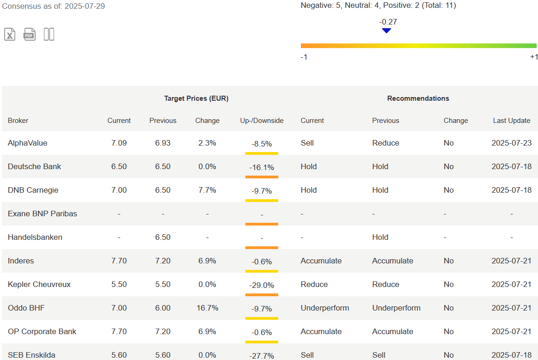This screenshot has width=538, height=360.
Task: Click AlphaValue downside -8.5% value
Action: 262,144
